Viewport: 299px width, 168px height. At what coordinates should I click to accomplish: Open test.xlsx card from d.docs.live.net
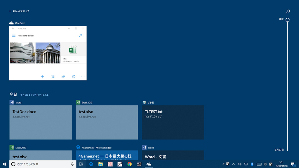(107, 122)
